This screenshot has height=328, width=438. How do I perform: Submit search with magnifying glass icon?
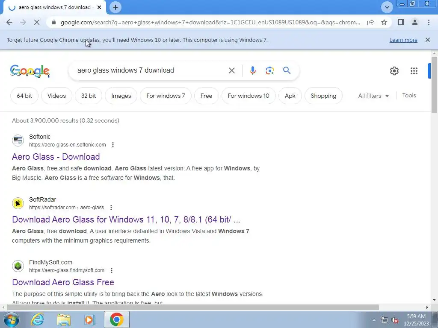287,70
